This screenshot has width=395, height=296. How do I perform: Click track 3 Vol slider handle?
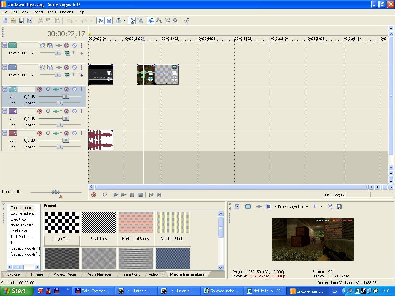[x=65, y=97]
